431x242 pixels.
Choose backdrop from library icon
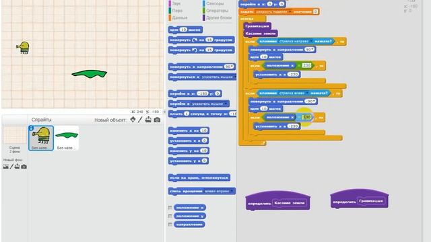pyautogui.click(x=6, y=167)
